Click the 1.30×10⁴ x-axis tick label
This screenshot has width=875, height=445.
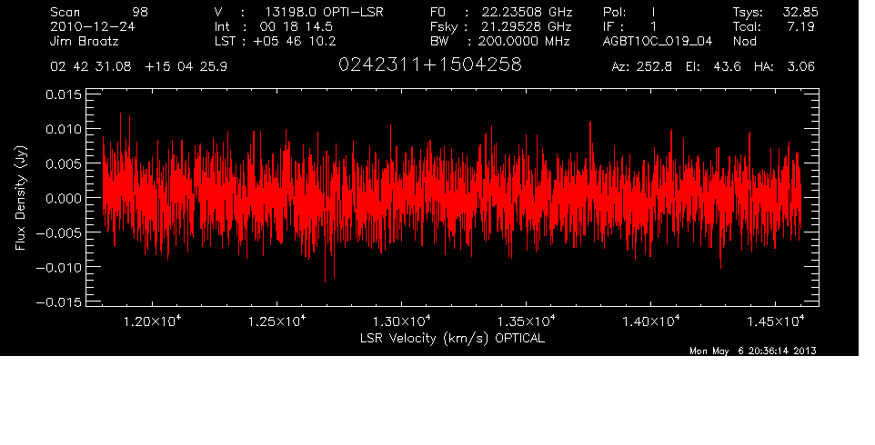click(x=401, y=321)
